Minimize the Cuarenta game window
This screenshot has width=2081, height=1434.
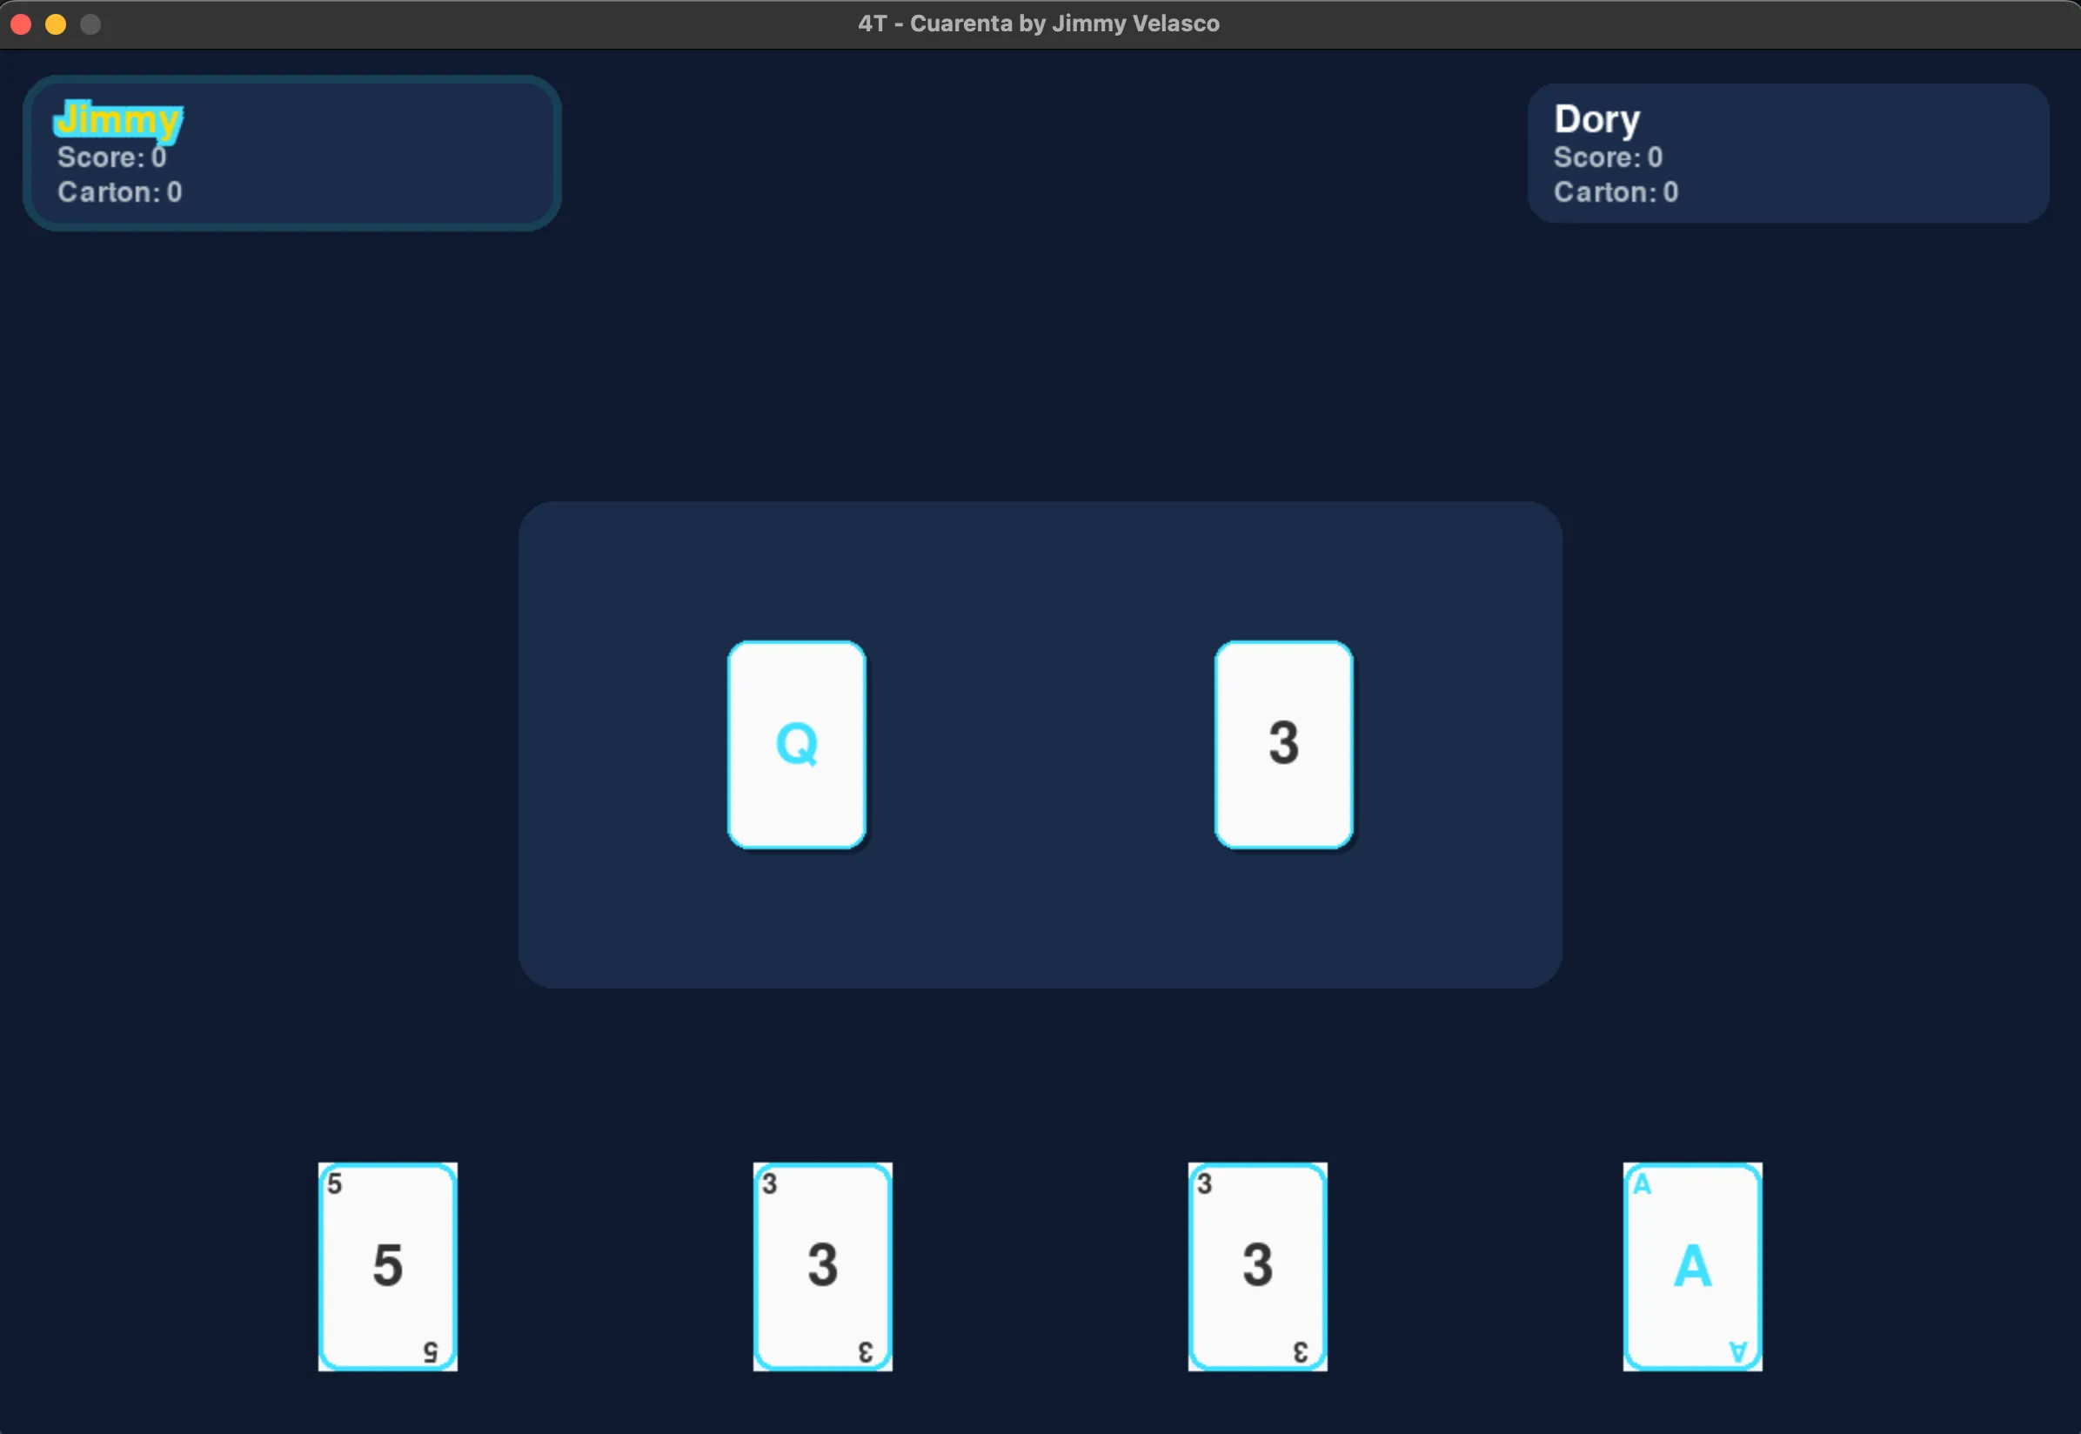[56, 24]
